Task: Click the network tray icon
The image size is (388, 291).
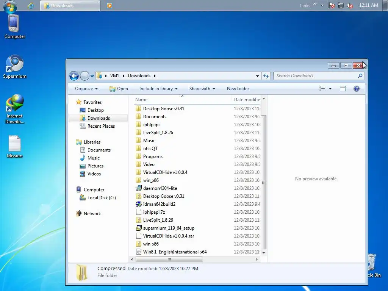Action: (x=341, y=5)
